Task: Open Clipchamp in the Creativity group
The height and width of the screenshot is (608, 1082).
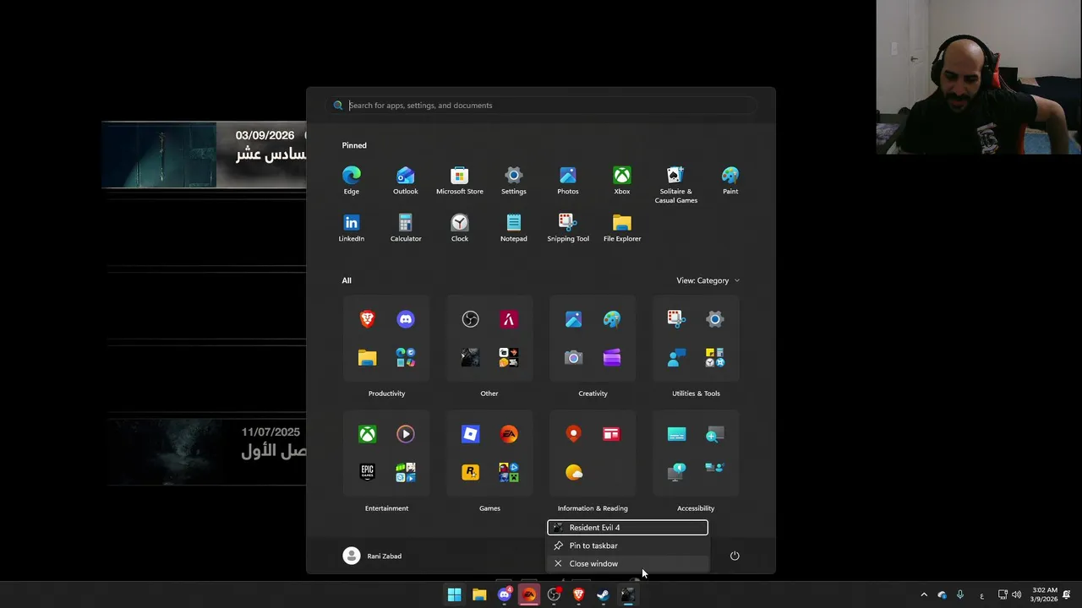Action: (612, 358)
